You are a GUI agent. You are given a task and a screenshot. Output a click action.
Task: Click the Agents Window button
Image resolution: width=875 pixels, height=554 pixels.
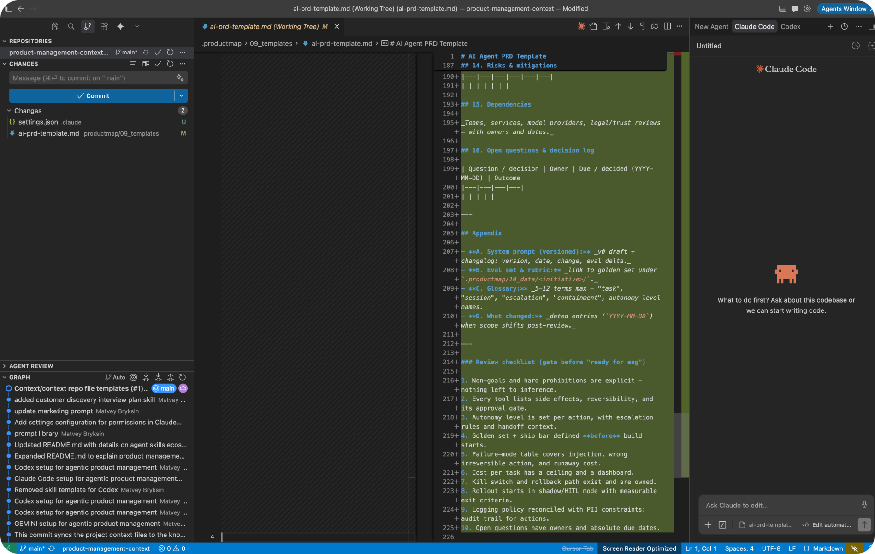(843, 9)
